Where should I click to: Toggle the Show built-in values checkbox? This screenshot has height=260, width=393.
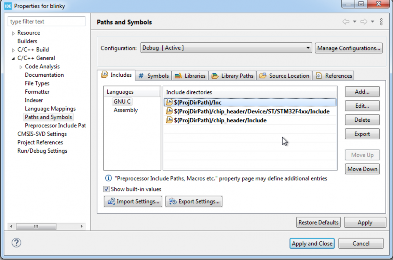point(107,189)
